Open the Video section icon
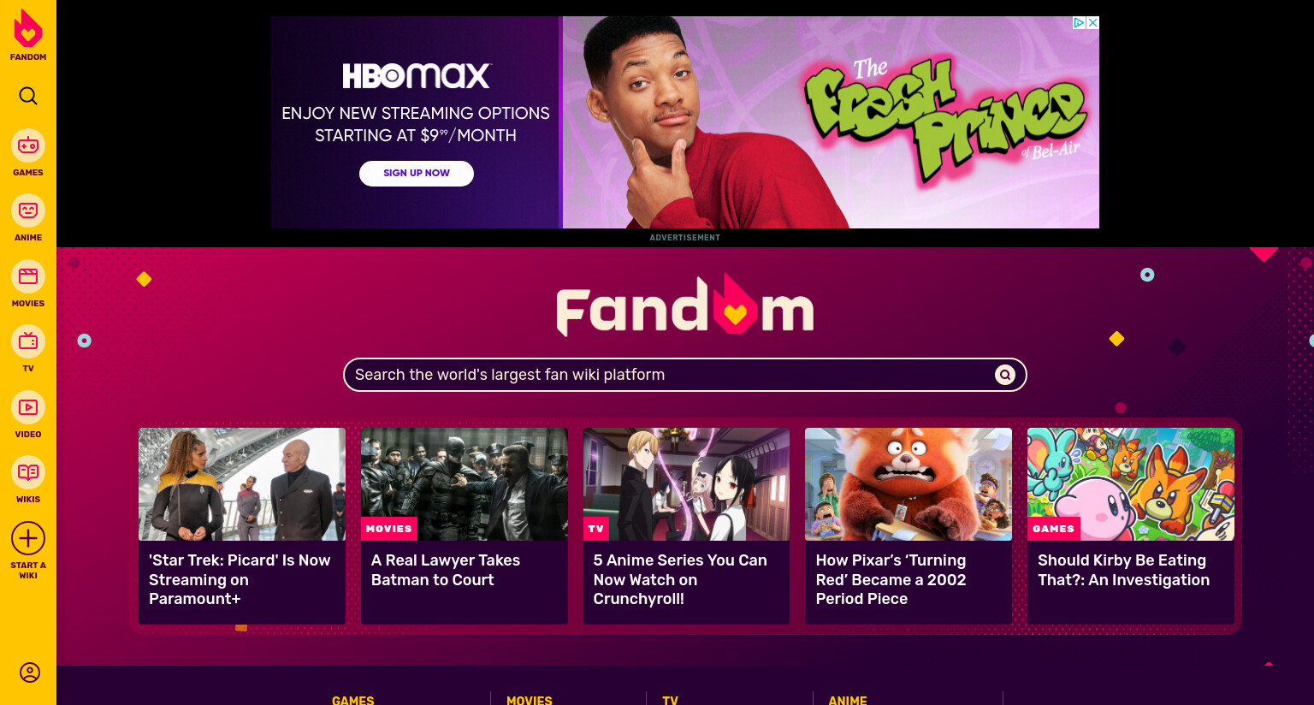1314x705 pixels. 28,407
